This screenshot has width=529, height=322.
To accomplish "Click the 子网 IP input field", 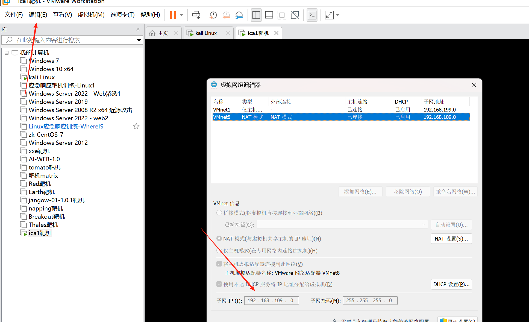I will 271,300.
